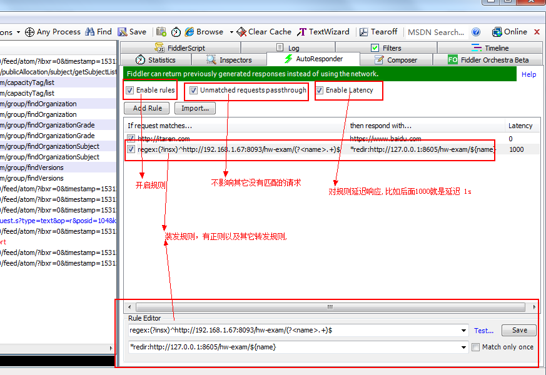
Task: Toggle Unmatched requests passthrough checkbox
Action: [x=193, y=91]
